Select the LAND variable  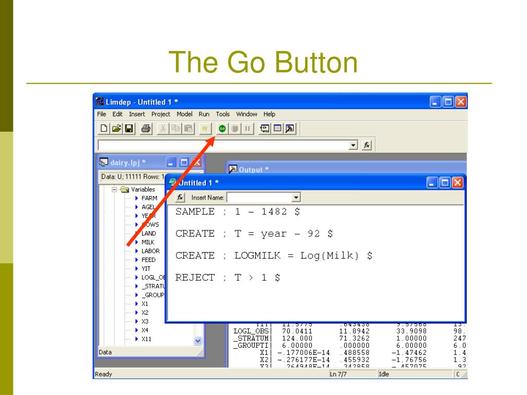pos(149,234)
